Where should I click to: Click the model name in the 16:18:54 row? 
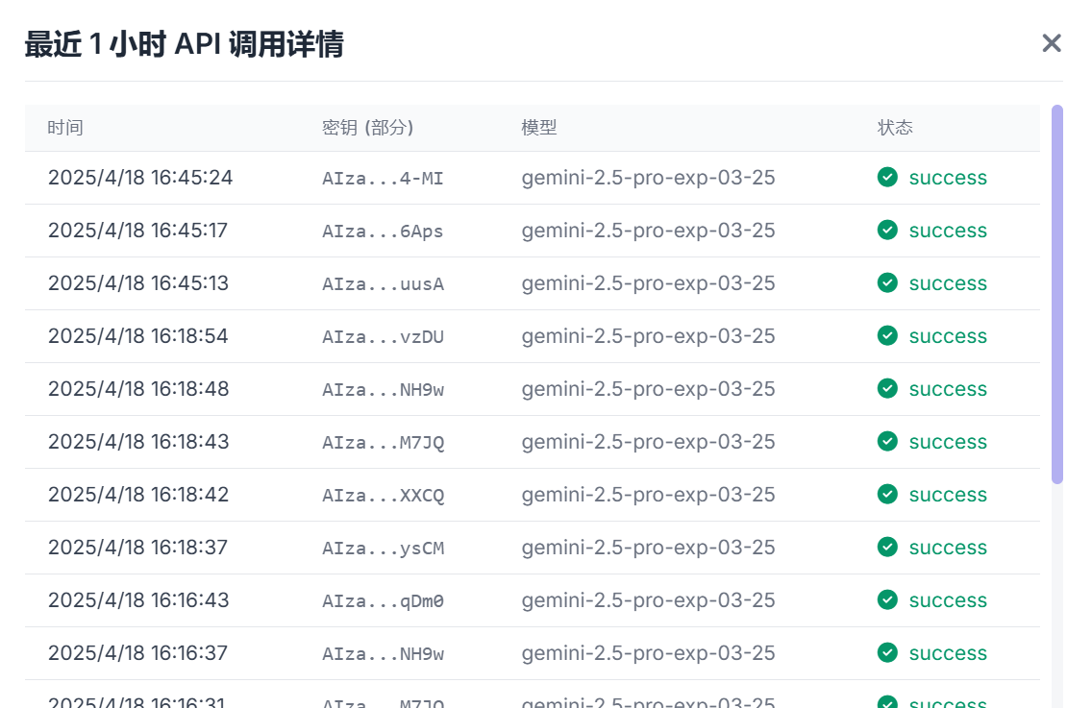click(649, 336)
